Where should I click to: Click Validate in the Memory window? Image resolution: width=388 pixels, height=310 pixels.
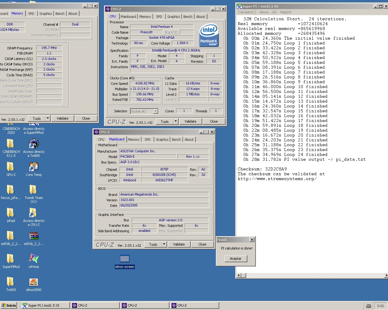(x=62, y=118)
